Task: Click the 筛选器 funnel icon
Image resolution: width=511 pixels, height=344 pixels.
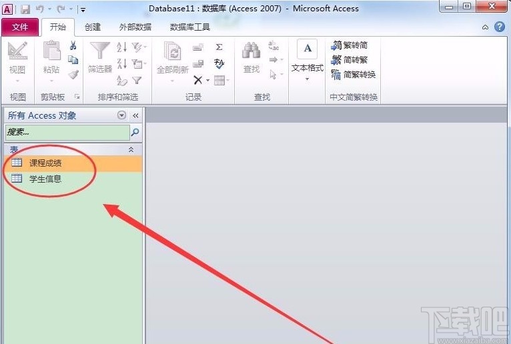Action: (x=99, y=51)
